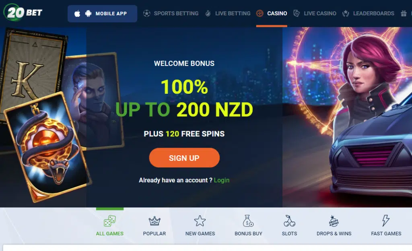Click the gift box icon in header
This screenshot has width=412, height=251.
(404, 13)
